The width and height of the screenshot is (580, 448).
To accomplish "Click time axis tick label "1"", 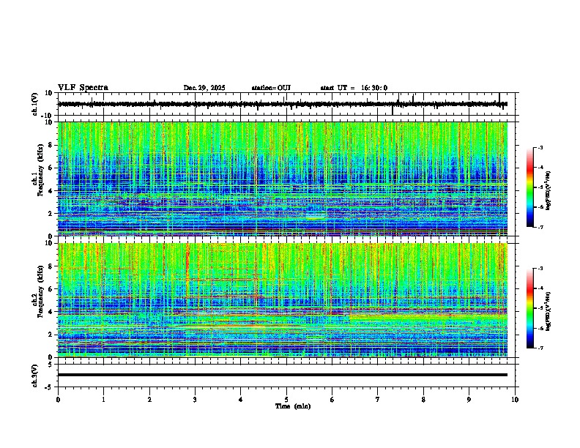I will 103,400.
